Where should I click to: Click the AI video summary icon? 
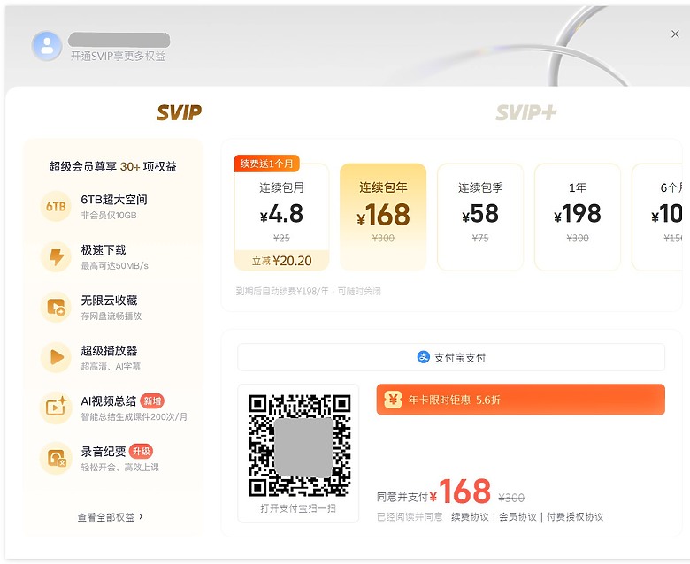(x=56, y=408)
